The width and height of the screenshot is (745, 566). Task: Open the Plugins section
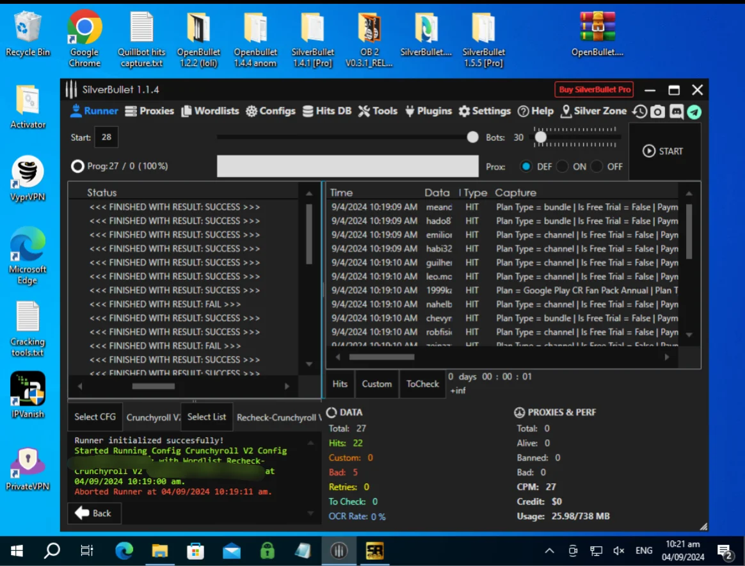pos(429,111)
